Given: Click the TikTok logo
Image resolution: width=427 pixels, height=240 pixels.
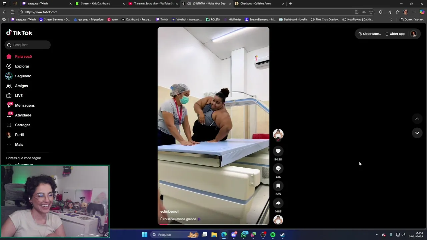Looking at the screenshot, I should 19,33.
